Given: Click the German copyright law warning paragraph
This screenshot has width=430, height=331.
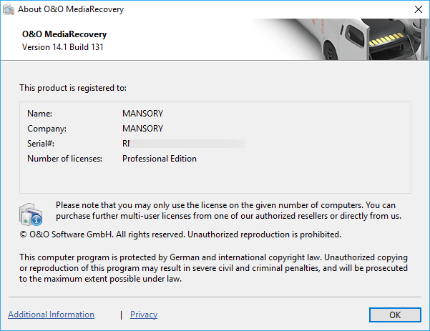Looking at the screenshot, I should (x=213, y=268).
